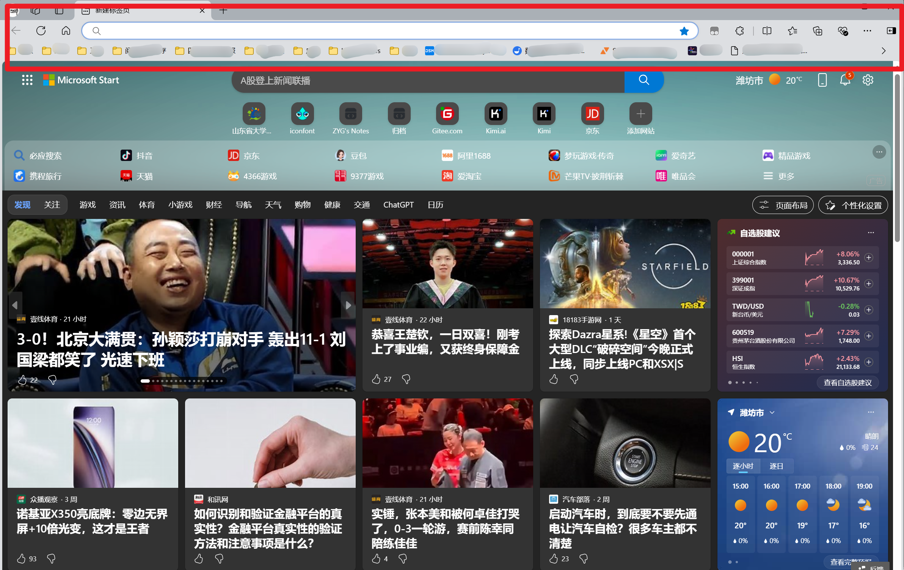Open the page settings gear icon

point(868,80)
